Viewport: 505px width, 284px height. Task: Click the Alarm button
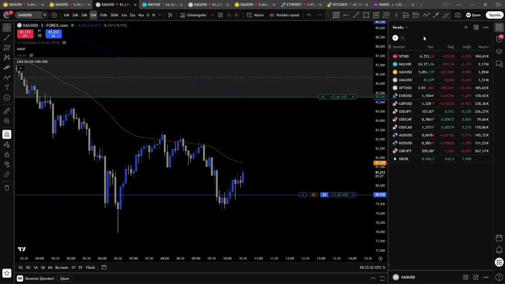255,15
